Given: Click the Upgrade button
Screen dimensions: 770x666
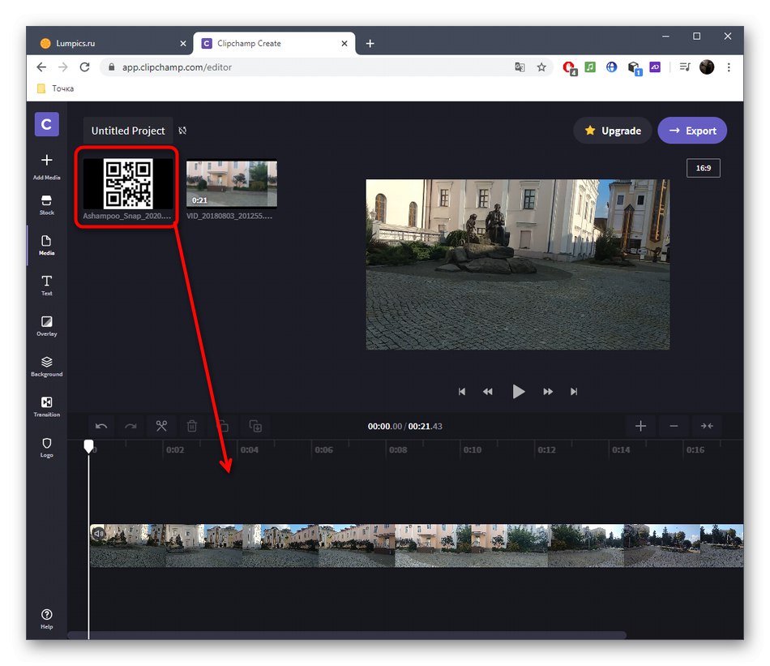Looking at the screenshot, I should (x=613, y=131).
